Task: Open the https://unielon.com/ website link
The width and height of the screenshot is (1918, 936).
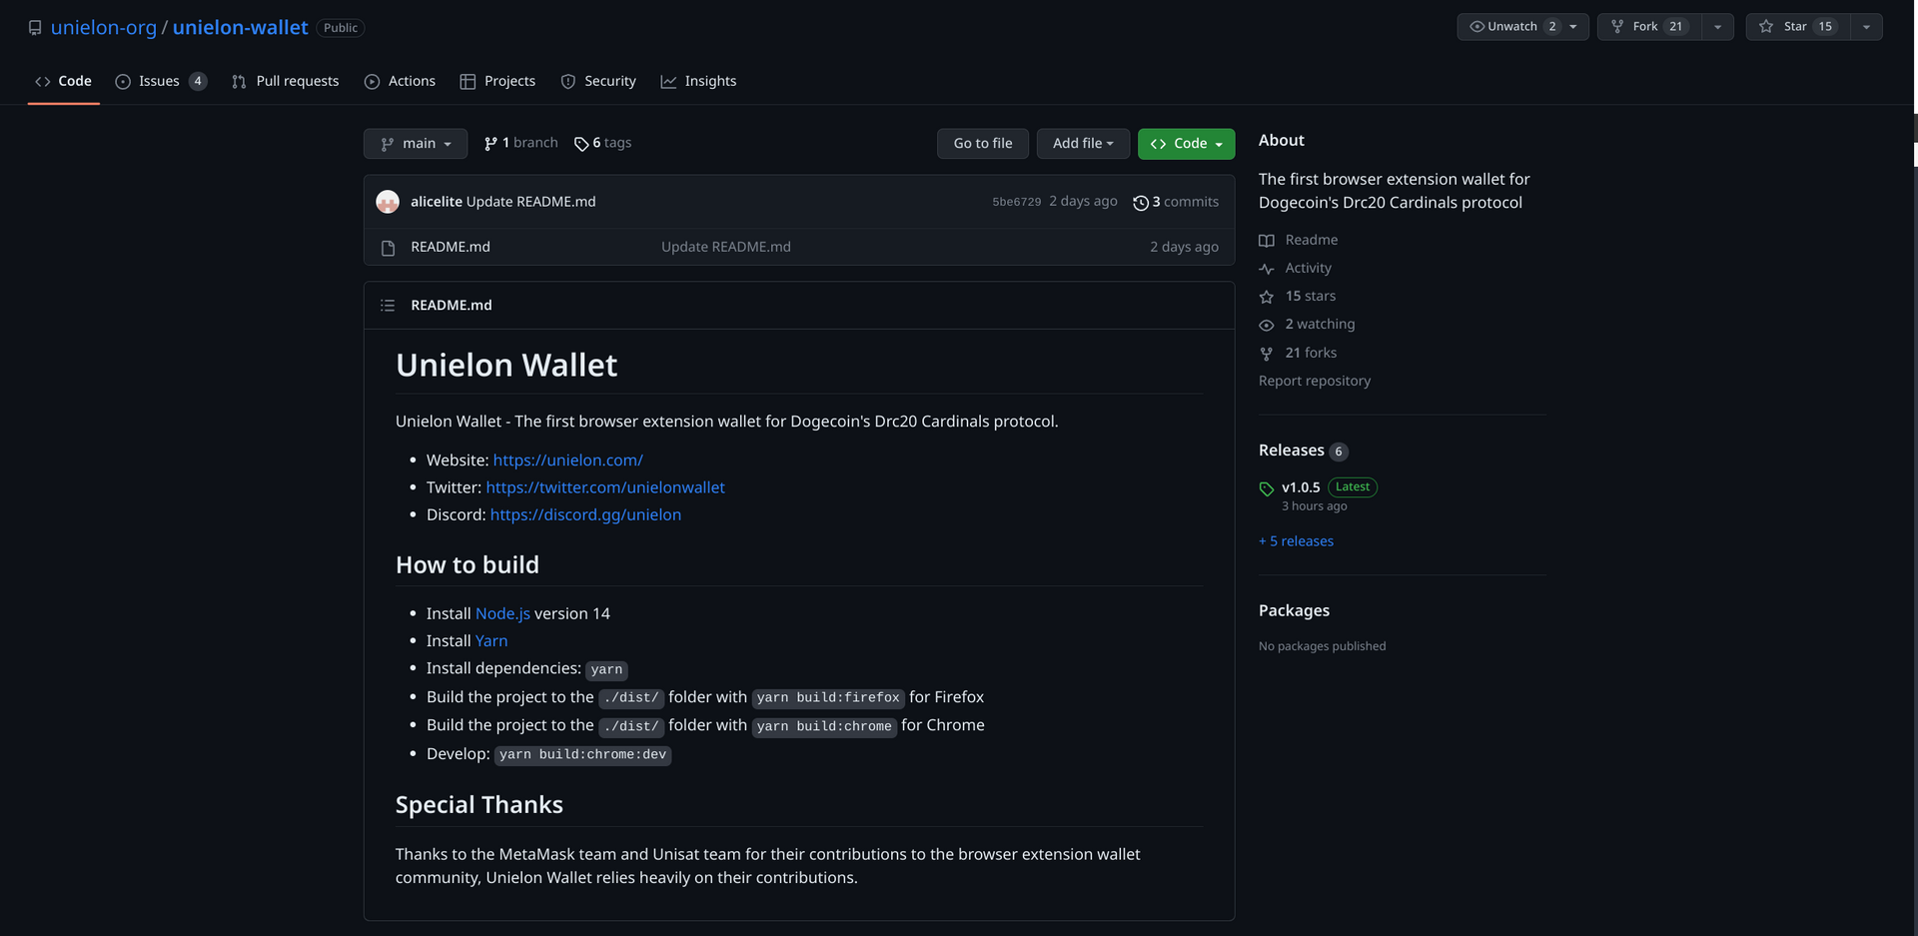Action: (x=567, y=460)
